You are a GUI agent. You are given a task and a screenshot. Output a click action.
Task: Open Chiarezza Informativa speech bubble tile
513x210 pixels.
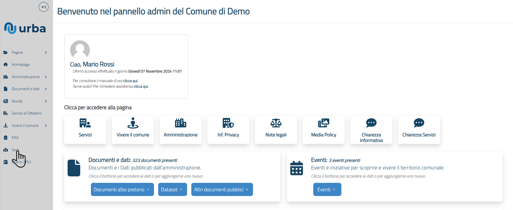click(371, 130)
